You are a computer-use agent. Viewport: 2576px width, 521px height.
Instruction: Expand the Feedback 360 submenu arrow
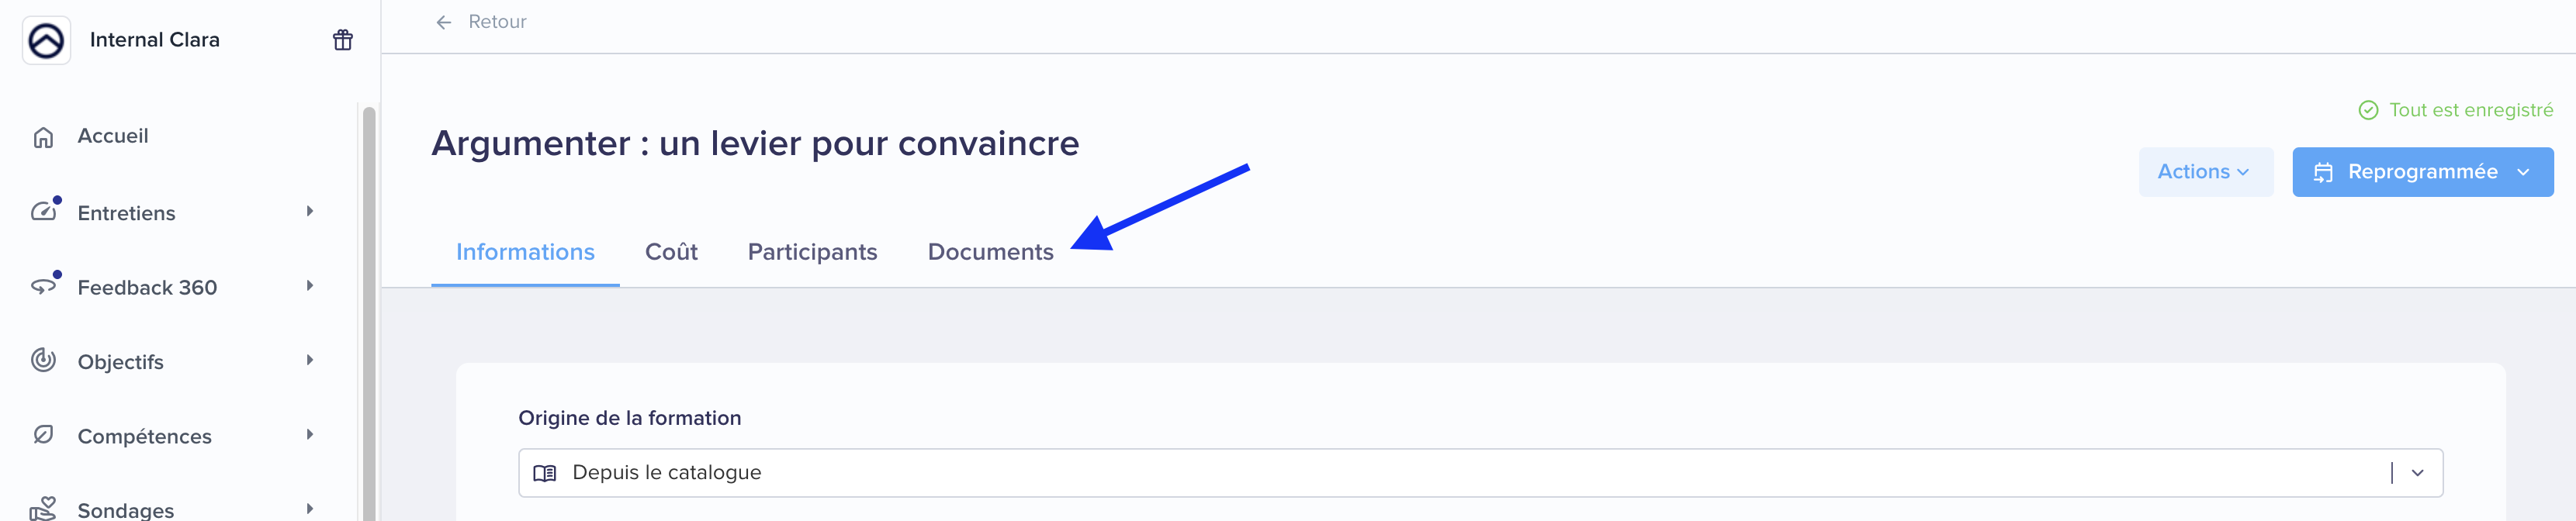click(310, 286)
